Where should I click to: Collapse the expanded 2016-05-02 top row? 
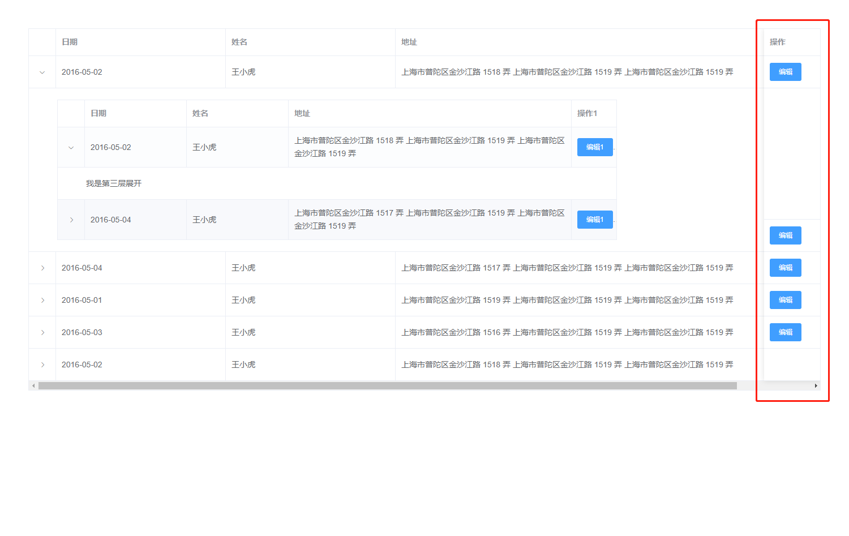tap(42, 72)
